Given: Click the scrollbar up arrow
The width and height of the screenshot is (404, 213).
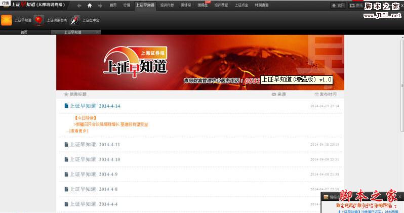Looking at the screenshot, I should [x=402, y=37].
